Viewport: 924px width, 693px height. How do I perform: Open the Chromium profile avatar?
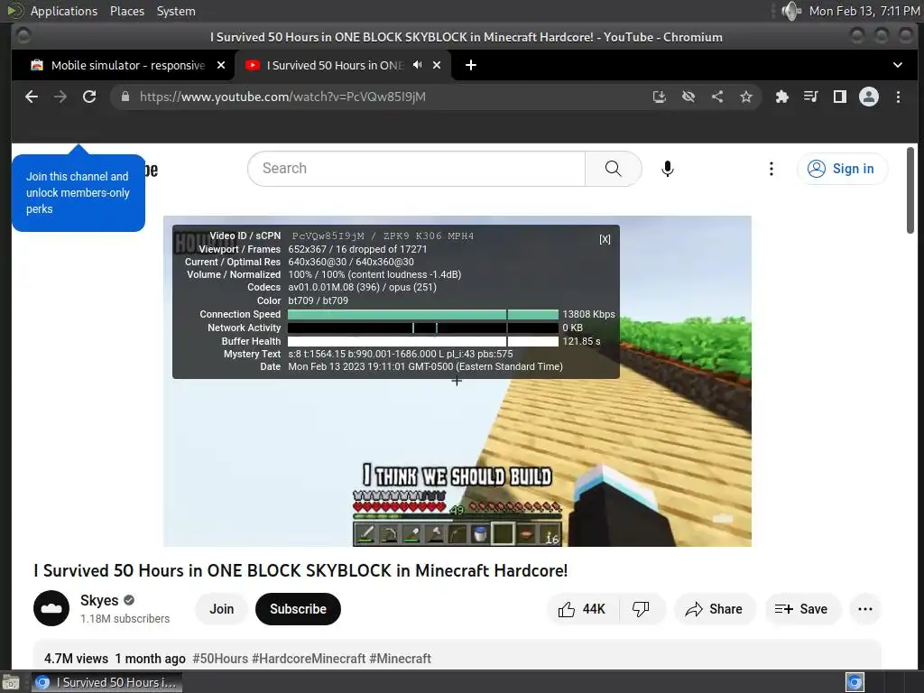point(869,97)
